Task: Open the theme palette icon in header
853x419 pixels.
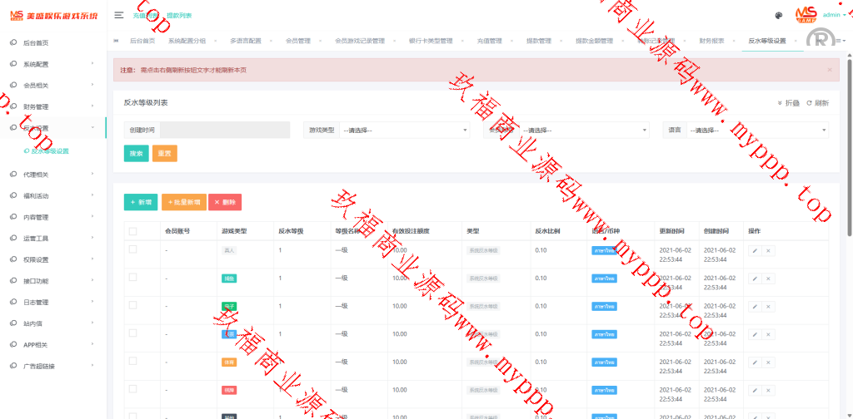Action: (x=778, y=15)
